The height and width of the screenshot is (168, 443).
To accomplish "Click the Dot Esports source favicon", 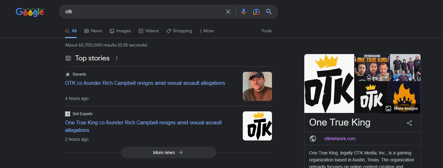I will tap(68, 114).
